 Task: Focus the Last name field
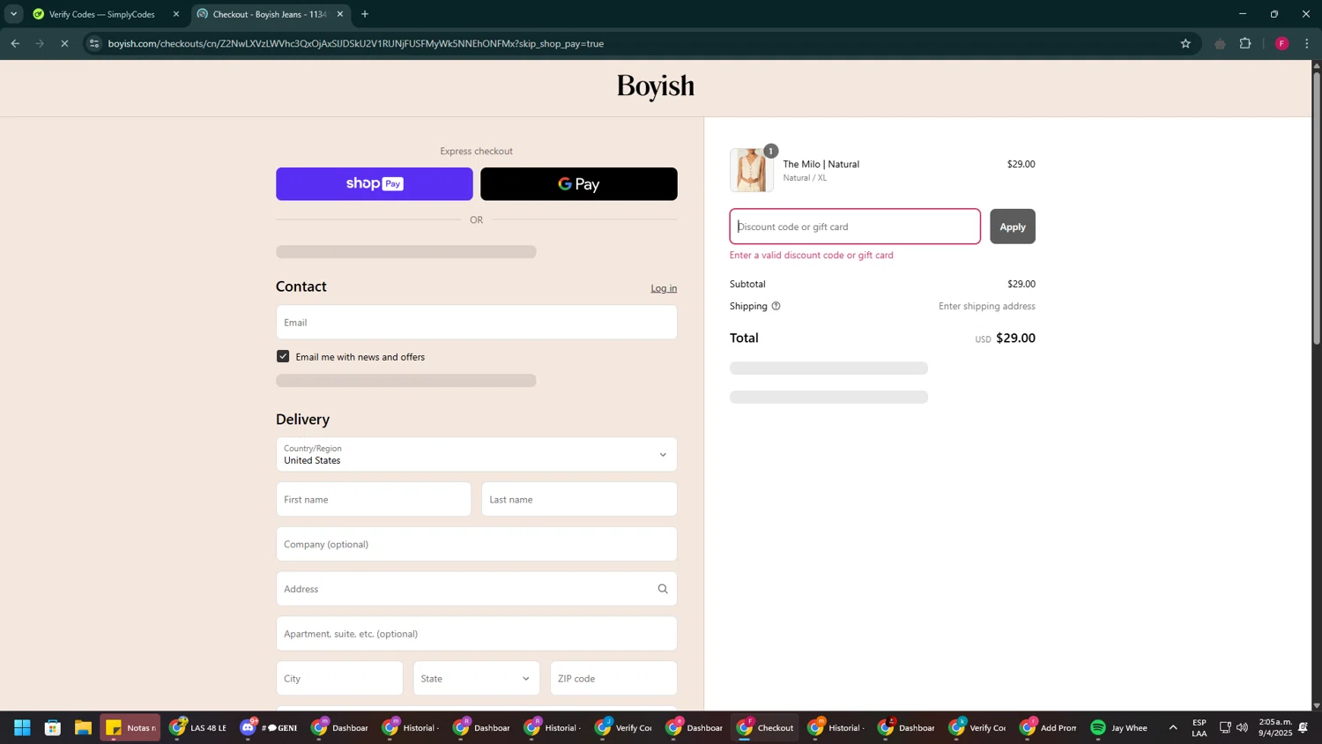(579, 500)
